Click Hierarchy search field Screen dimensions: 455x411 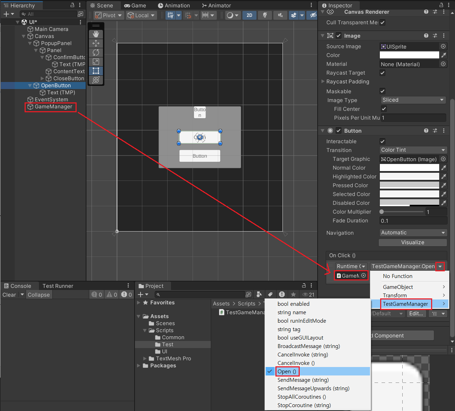tap(48, 14)
